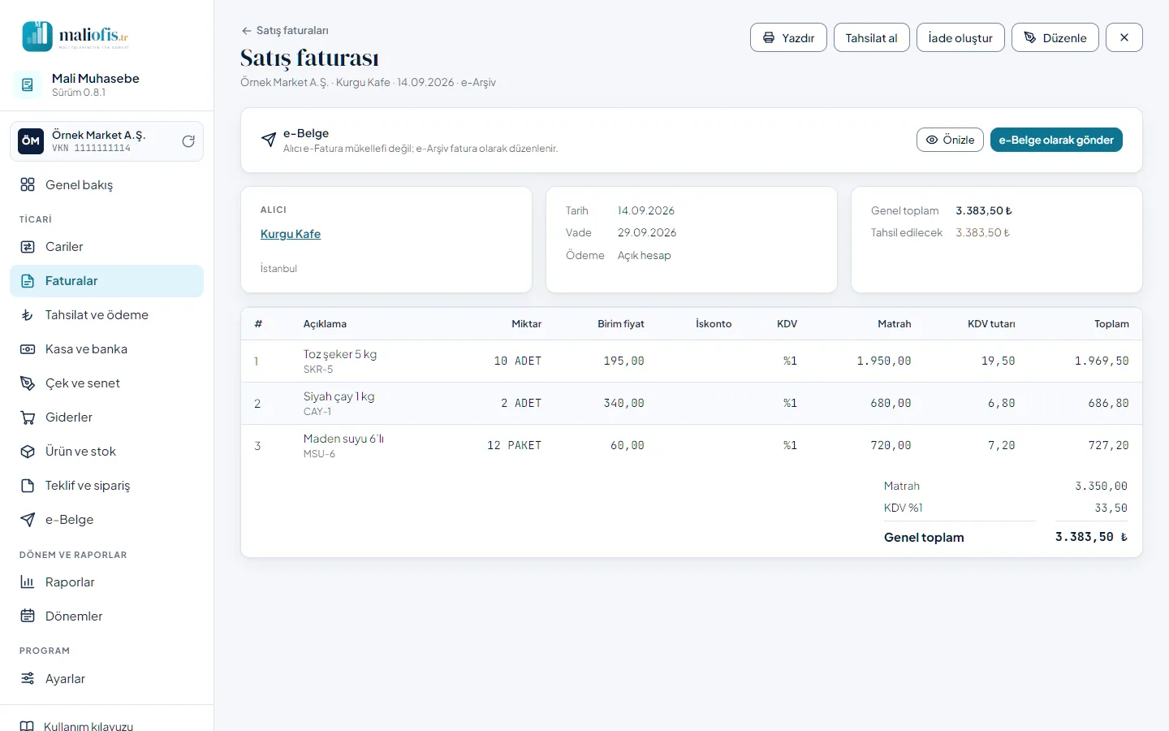Screen dimensions: 1169x731
Task: Click the Ayarlar sliders icon
Action: (28, 679)
